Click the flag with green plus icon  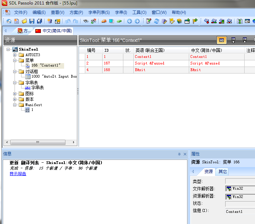click(195, 21)
